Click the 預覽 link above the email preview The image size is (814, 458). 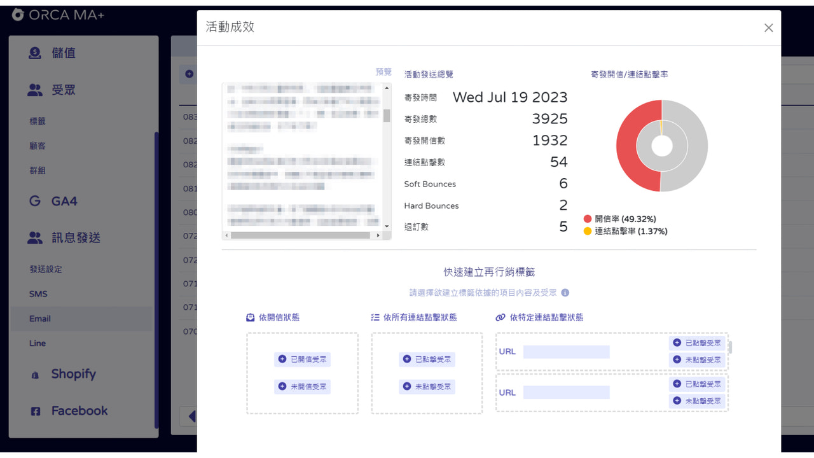[383, 72]
